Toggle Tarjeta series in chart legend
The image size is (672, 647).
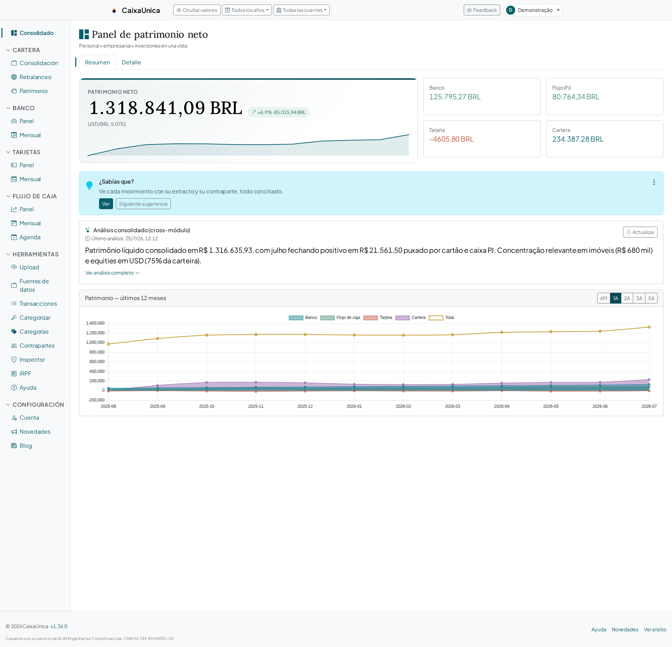[378, 318]
